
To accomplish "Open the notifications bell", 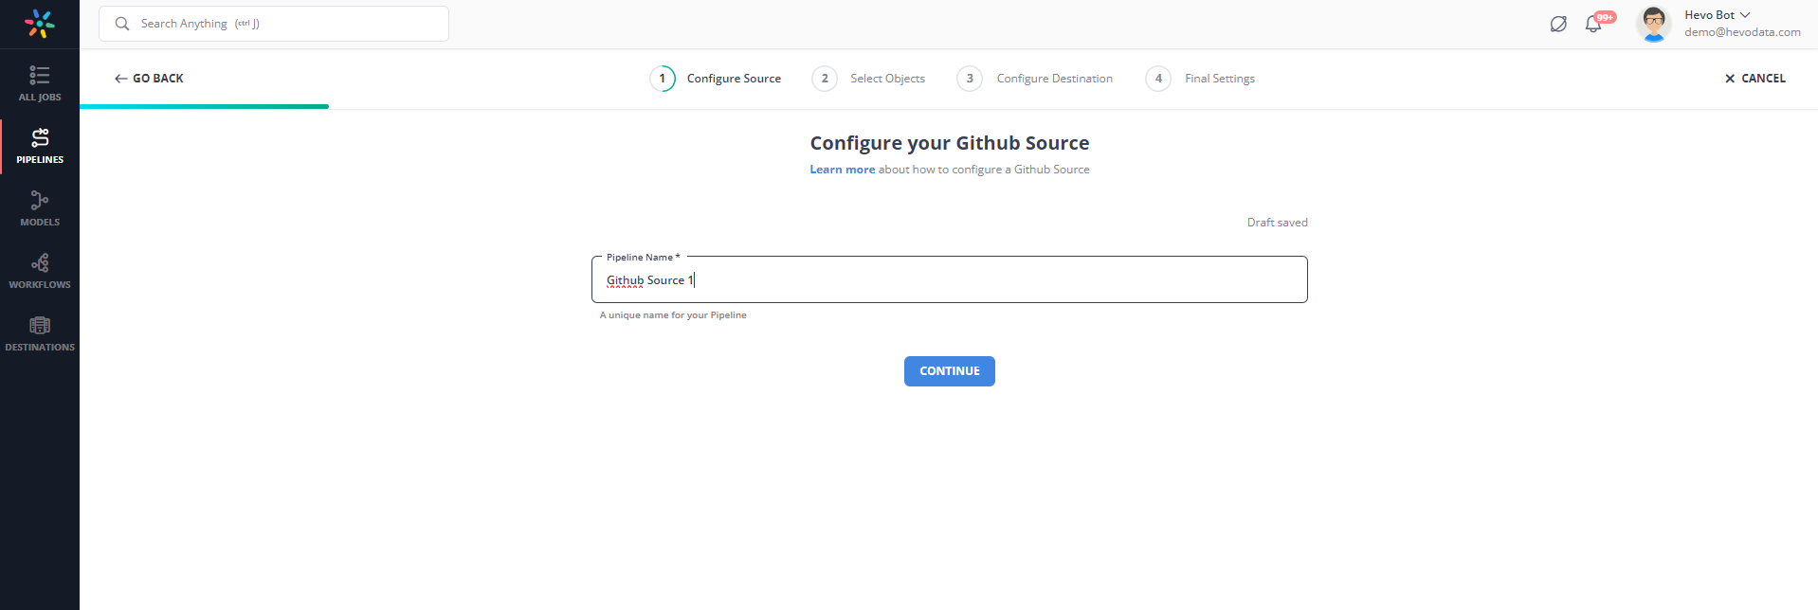I will pos(1593,25).
